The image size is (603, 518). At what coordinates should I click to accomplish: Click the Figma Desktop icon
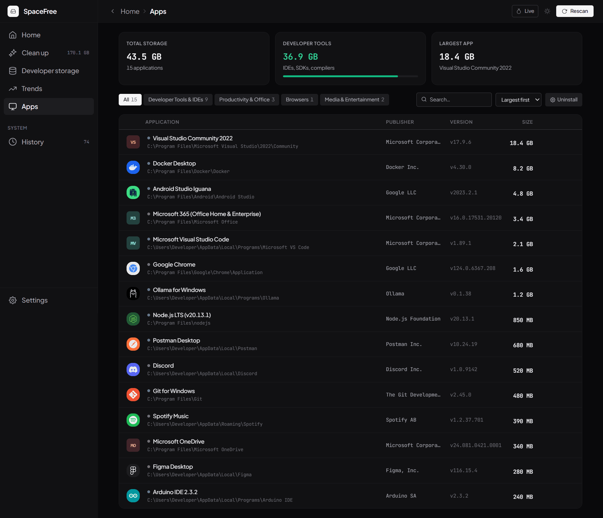[133, 471]
